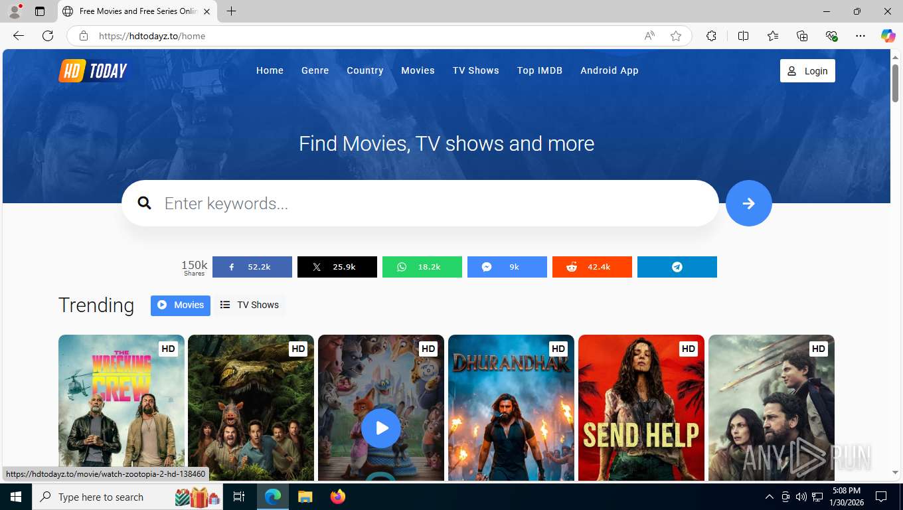
Task: Show hidden system tray icons
Action: [770, 497]
